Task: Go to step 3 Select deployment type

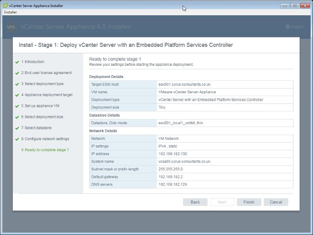Action: pyautogui.click(x=42, y=84)
